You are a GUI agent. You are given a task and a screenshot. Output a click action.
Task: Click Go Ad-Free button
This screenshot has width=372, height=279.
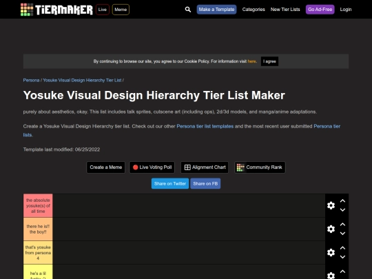(320, 10)
